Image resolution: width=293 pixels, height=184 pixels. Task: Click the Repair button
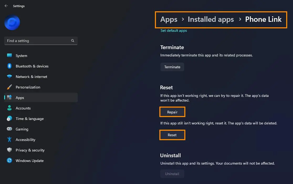coord(172,112)
